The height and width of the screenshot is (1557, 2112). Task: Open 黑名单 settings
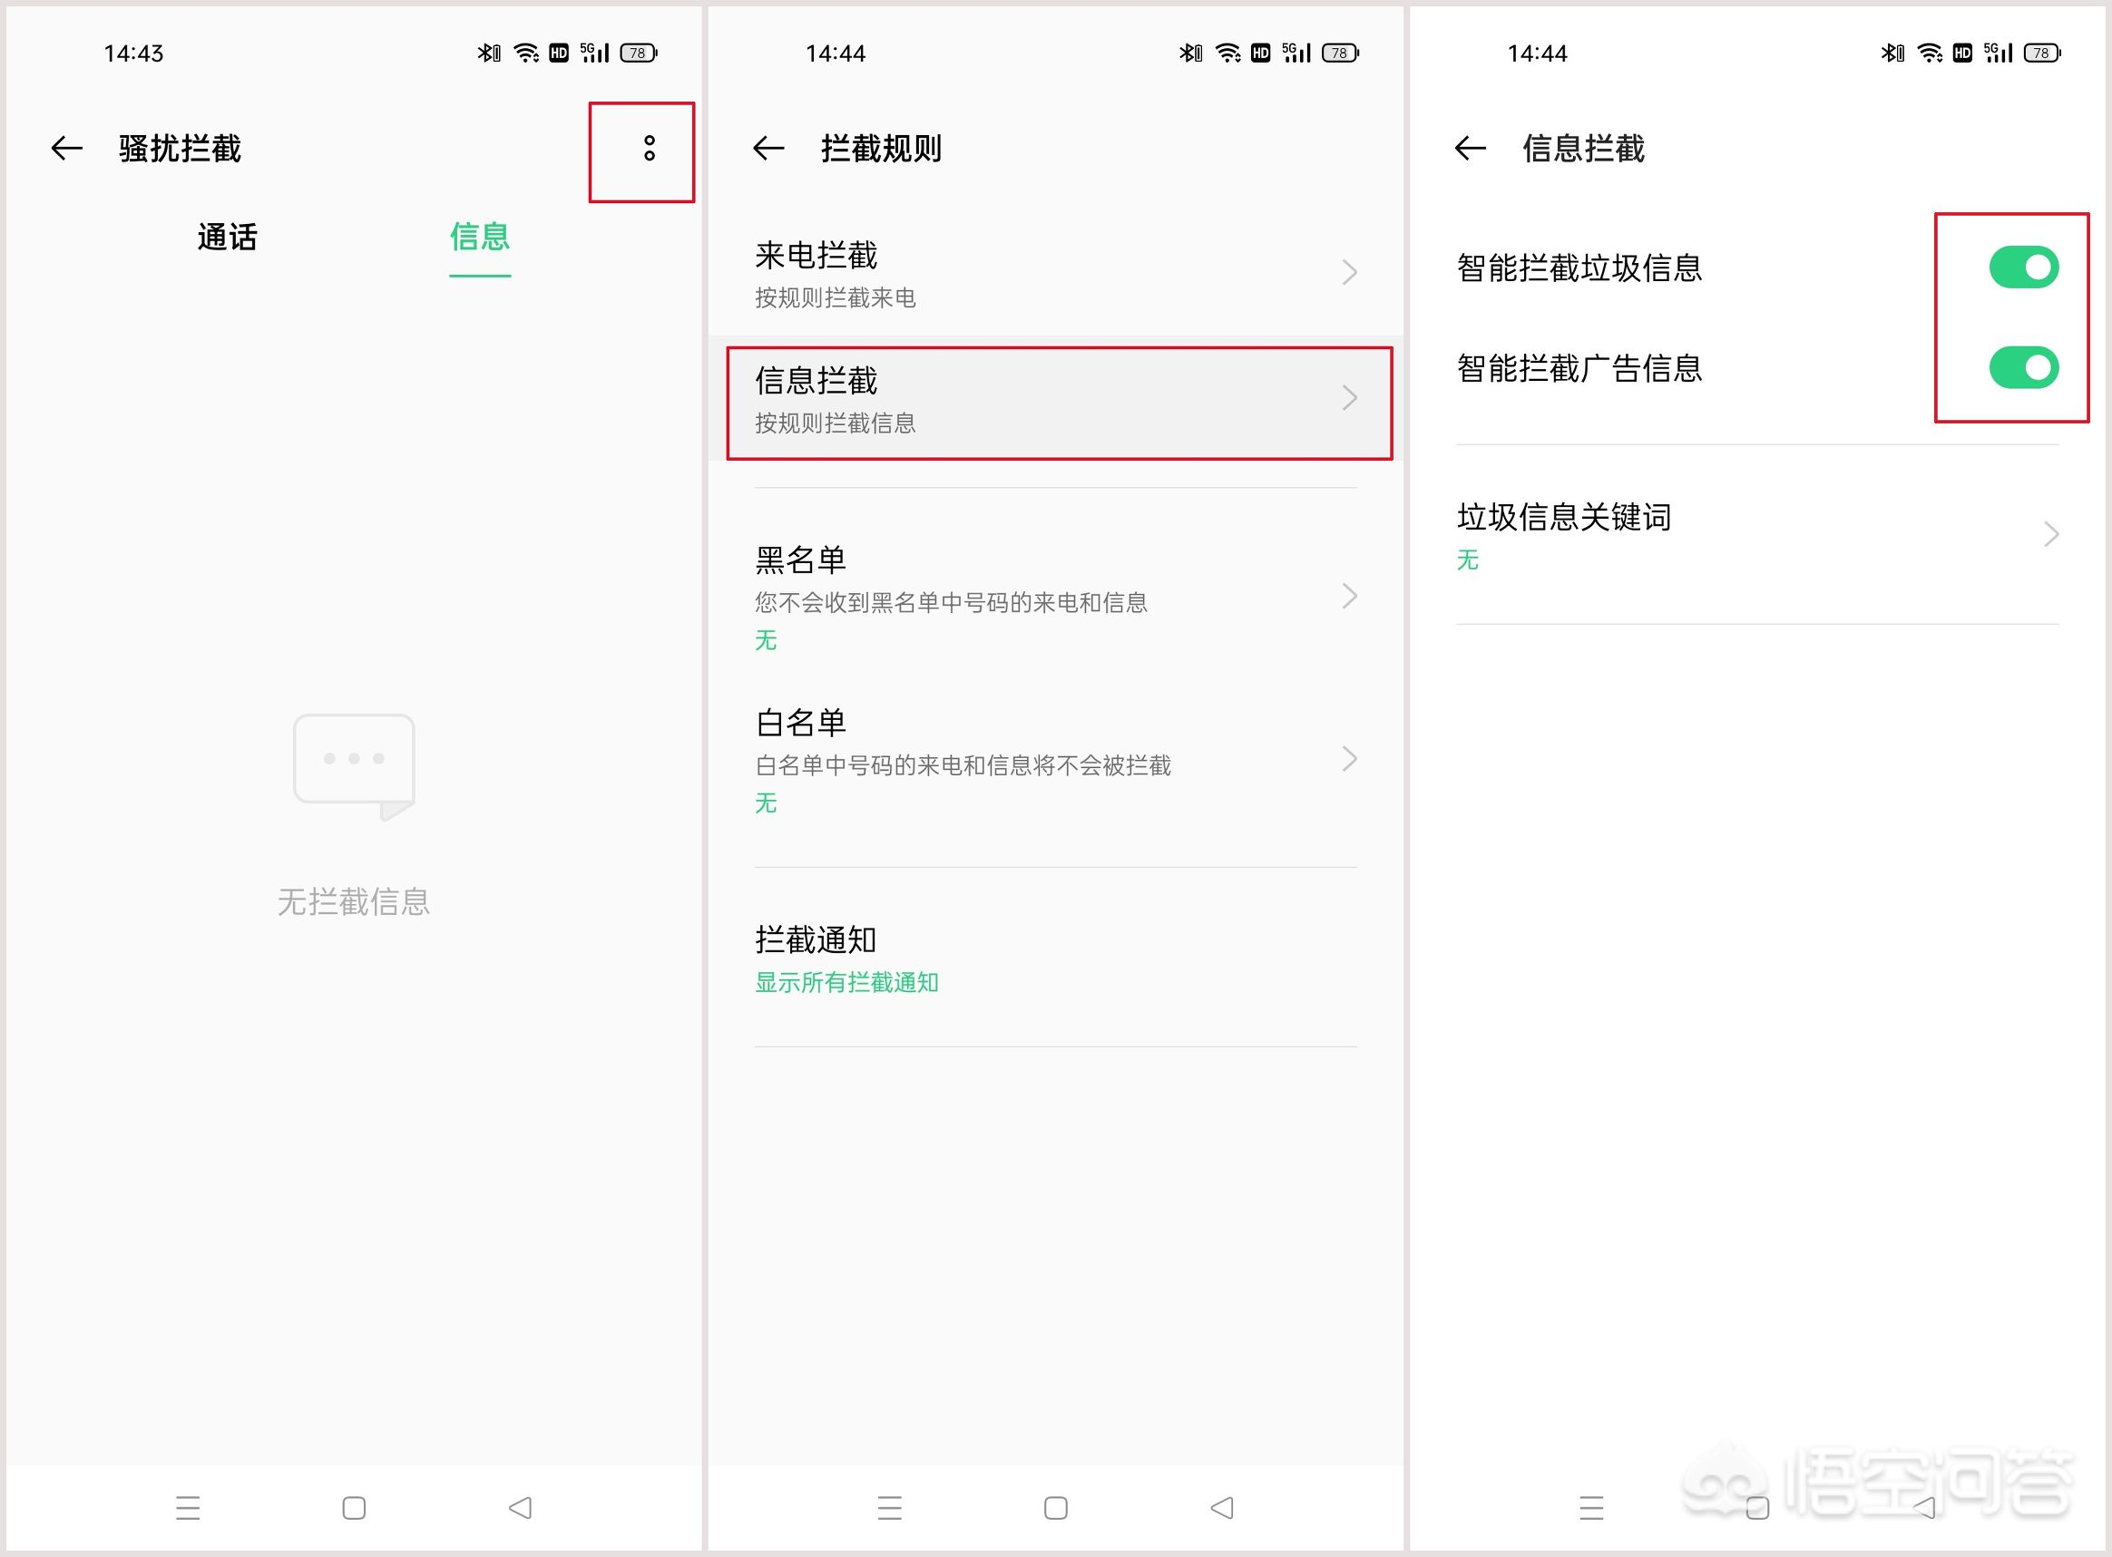click(x=1055, y=597)
